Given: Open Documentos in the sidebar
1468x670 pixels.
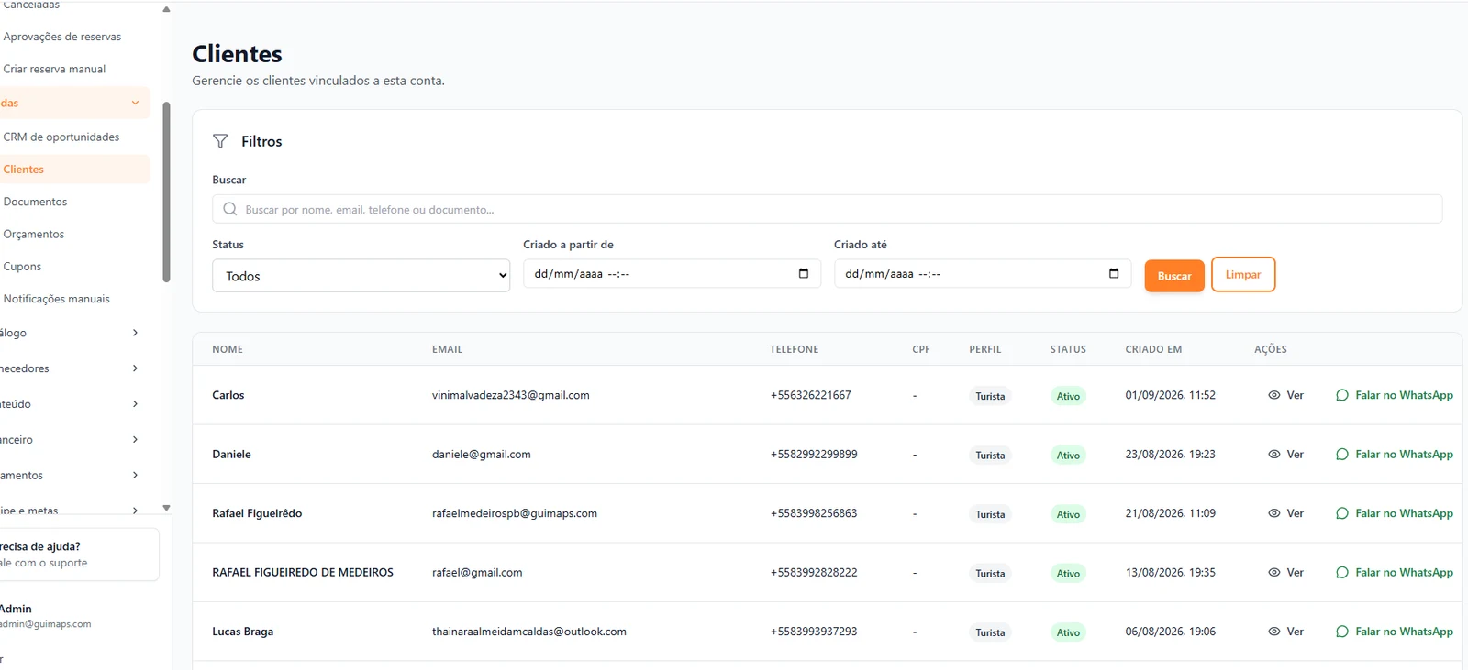Looking at the screenshot, I should click(35, 202).
